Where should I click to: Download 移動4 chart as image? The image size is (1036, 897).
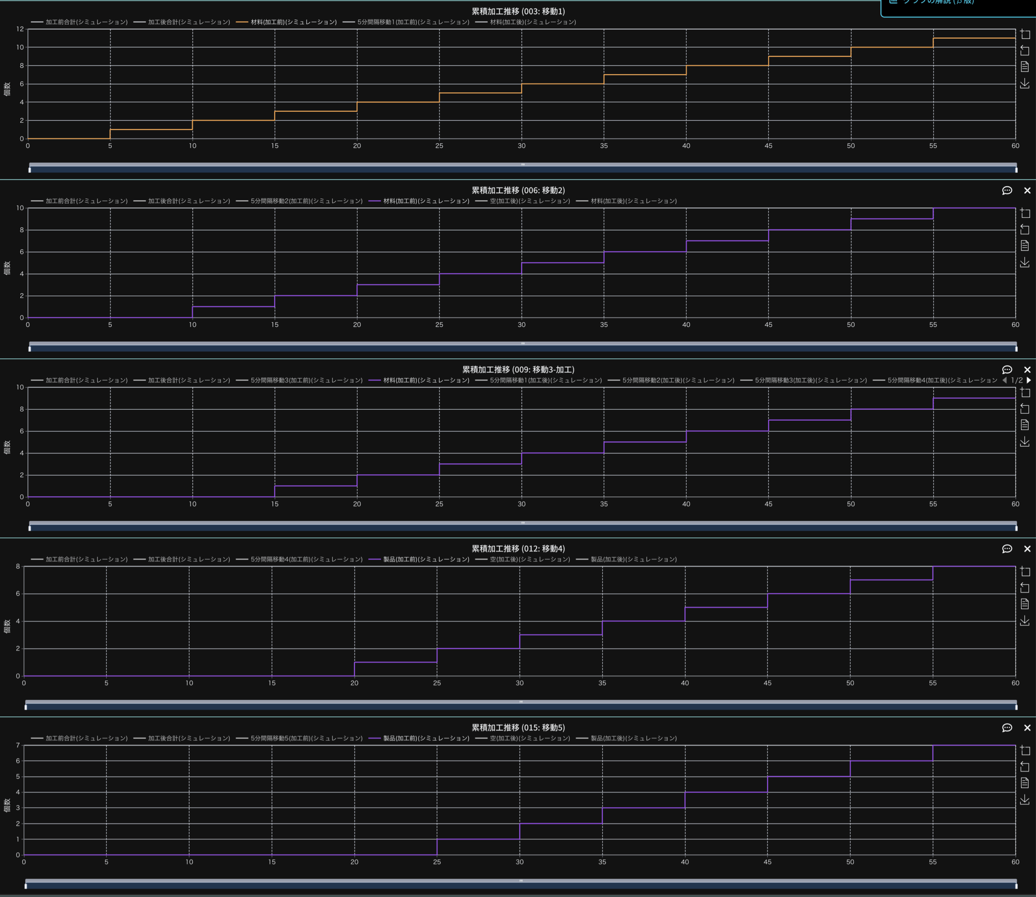click(x=1025, y=621)
